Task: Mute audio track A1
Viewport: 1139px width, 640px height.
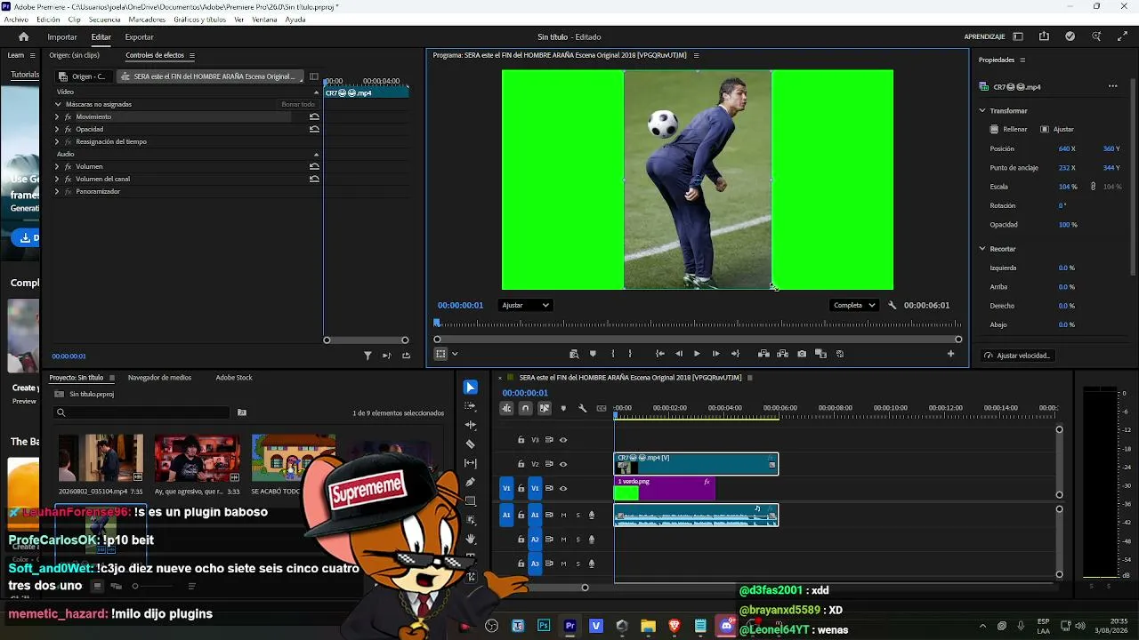Action: pos(563,515)
